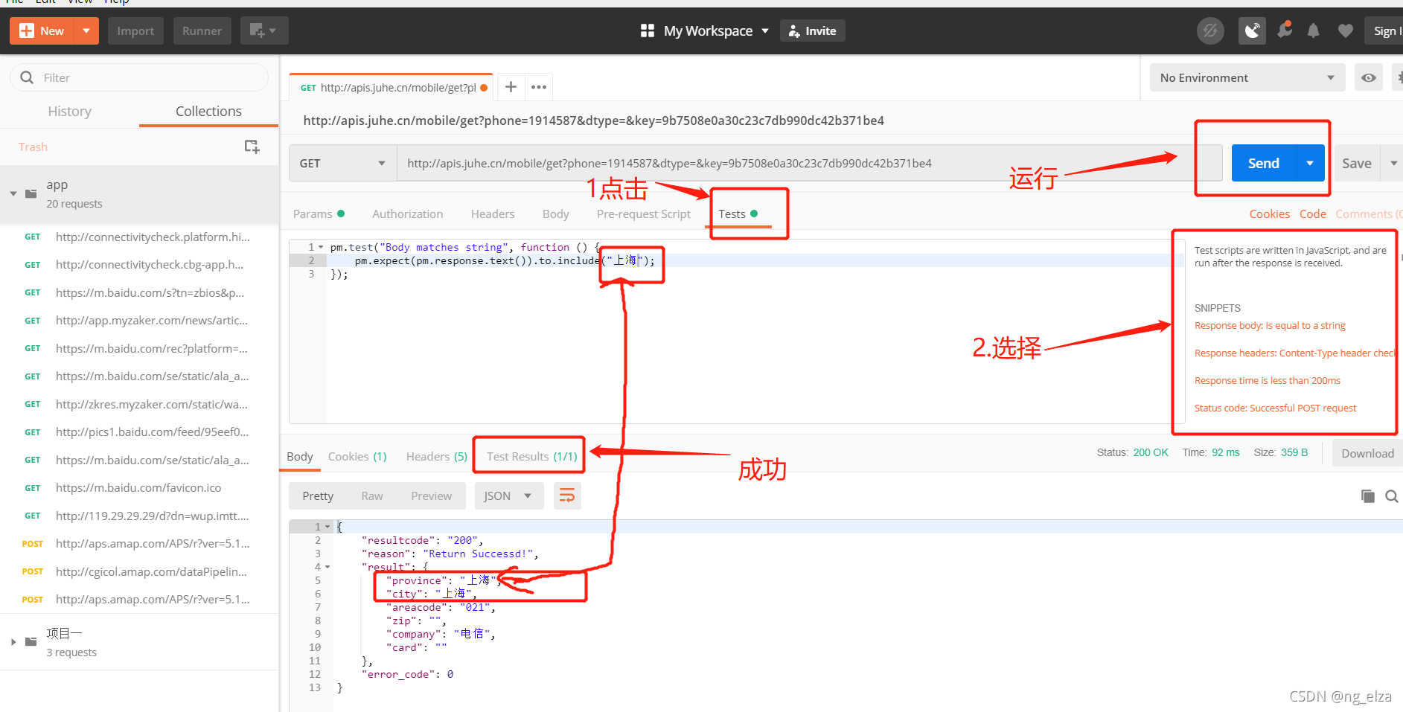Click the Save button

(x=1356, y=163)
